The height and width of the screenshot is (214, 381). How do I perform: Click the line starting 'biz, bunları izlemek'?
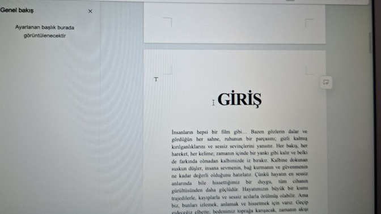click(x=240, y=204)
